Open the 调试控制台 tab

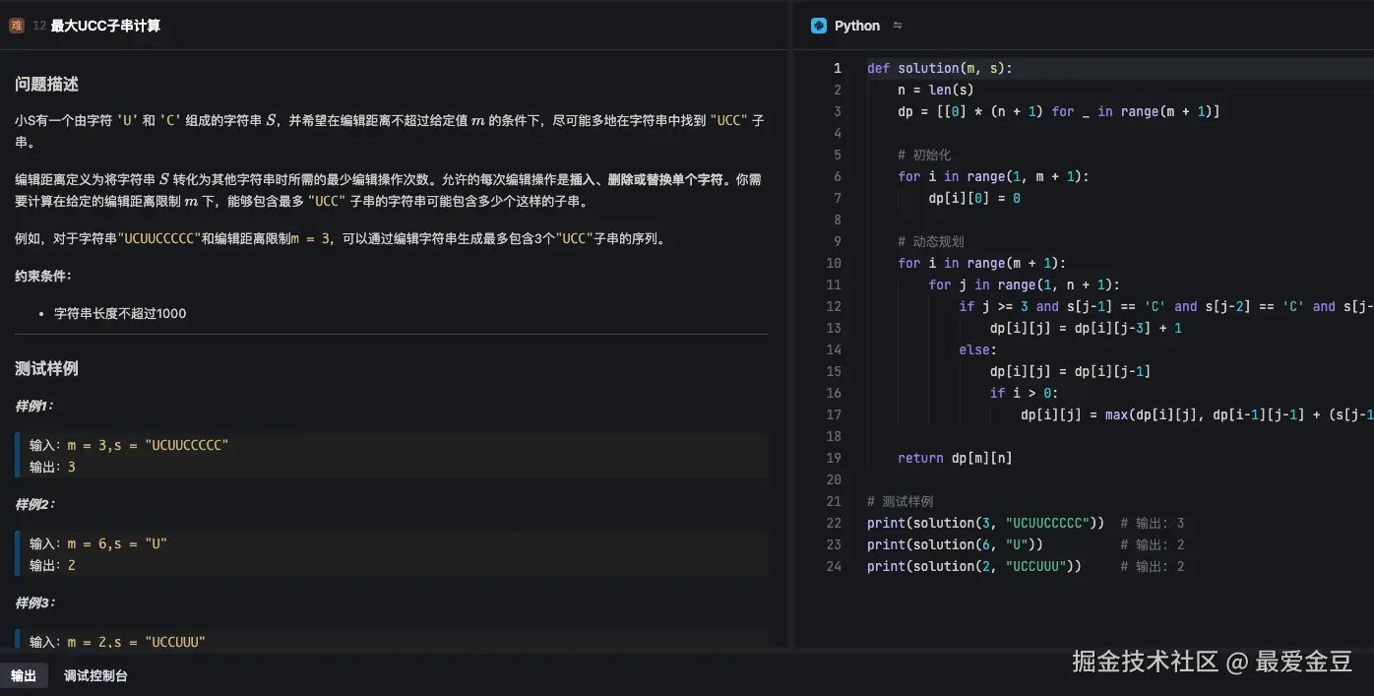point(95,675)
